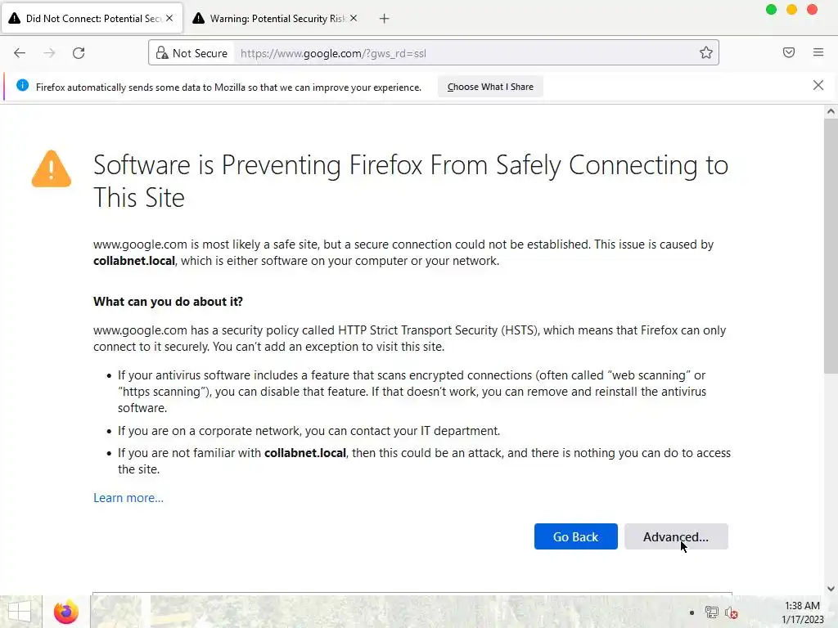
Task: Click the Reload page icon
Action: click(x=79, y=53)
